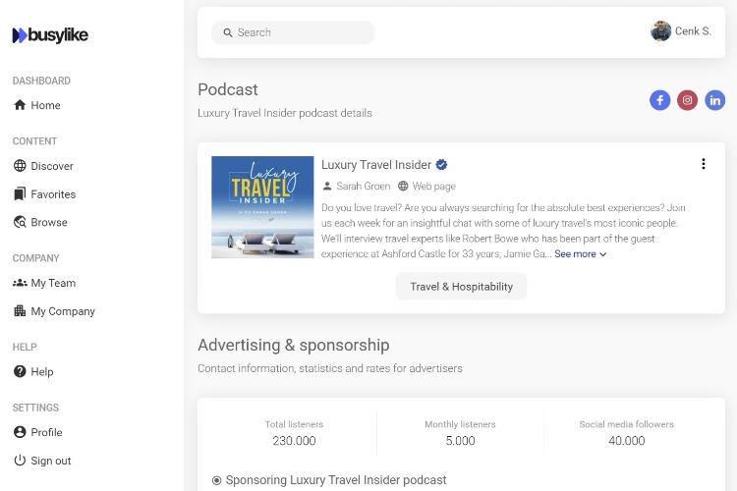Click the 'Total listeners' label
The image size is (737, 491).
pos(294,424)
